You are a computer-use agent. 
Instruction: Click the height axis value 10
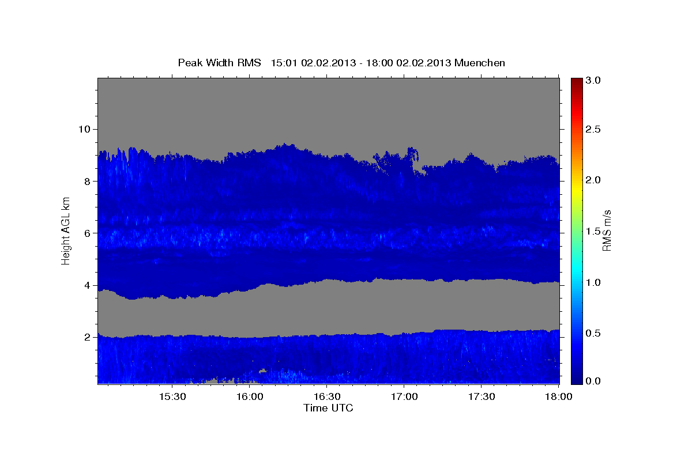coord(85,129)
